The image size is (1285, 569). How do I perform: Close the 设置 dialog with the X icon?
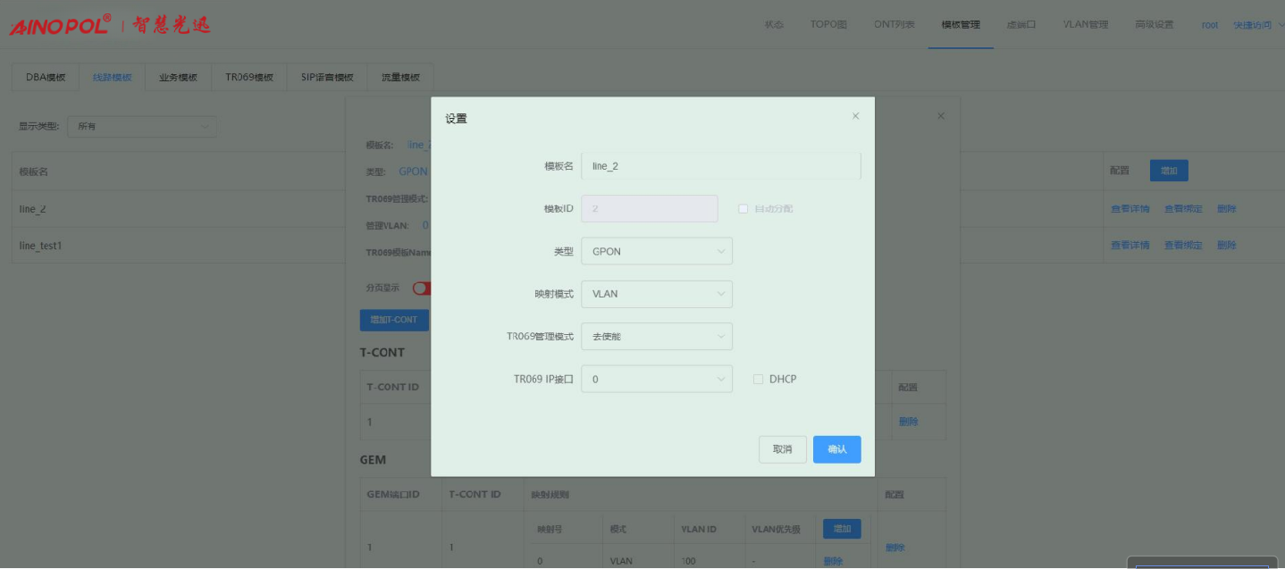point(855,116)
